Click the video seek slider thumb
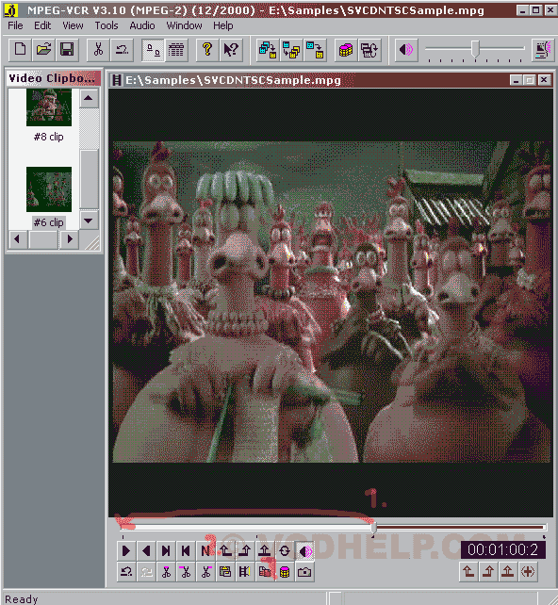Screen dimensions: 558x605 [x=373, y=528]
